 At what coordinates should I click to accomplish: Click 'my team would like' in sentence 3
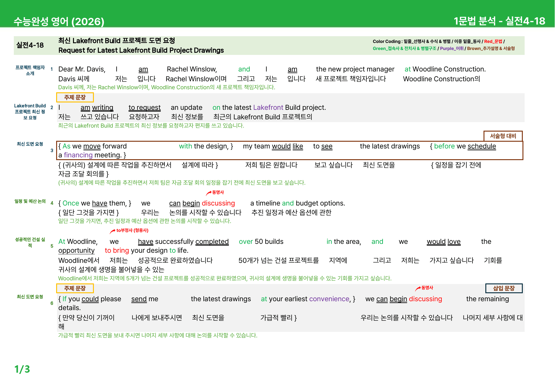coord(273,146)
